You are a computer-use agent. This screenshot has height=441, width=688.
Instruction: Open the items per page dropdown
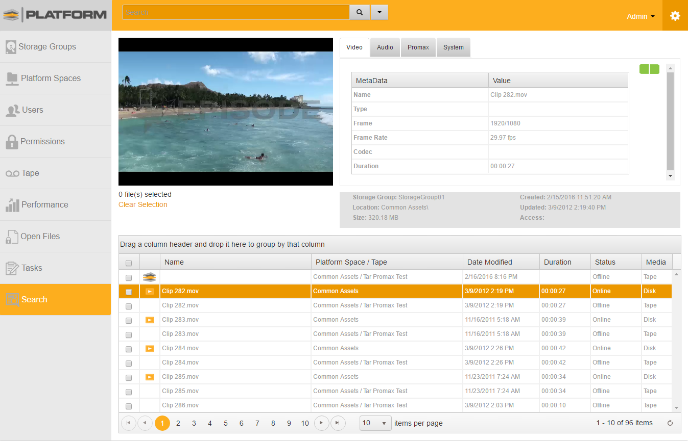[376, 423]
